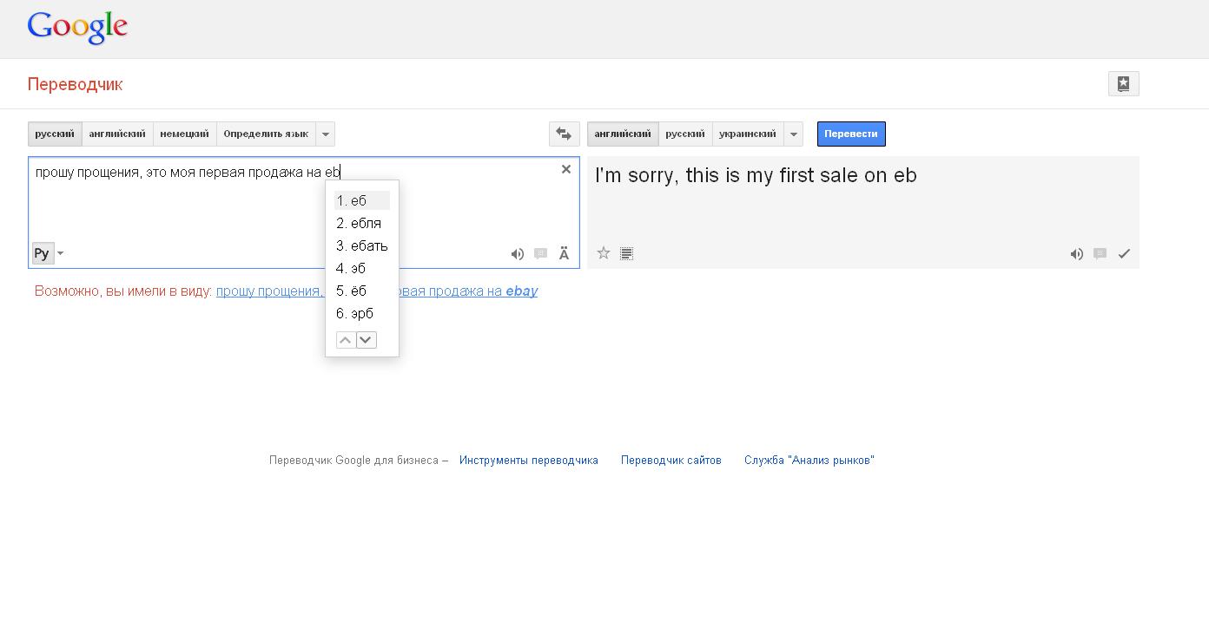Click the source text input field
The width and height of the screenshot is (1209, 621).
pyautogui.click(x=304, y=212)
